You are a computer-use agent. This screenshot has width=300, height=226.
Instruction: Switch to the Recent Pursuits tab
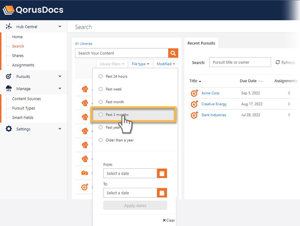(x=201, y=43)
